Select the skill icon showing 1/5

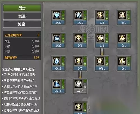pos(100,15)
